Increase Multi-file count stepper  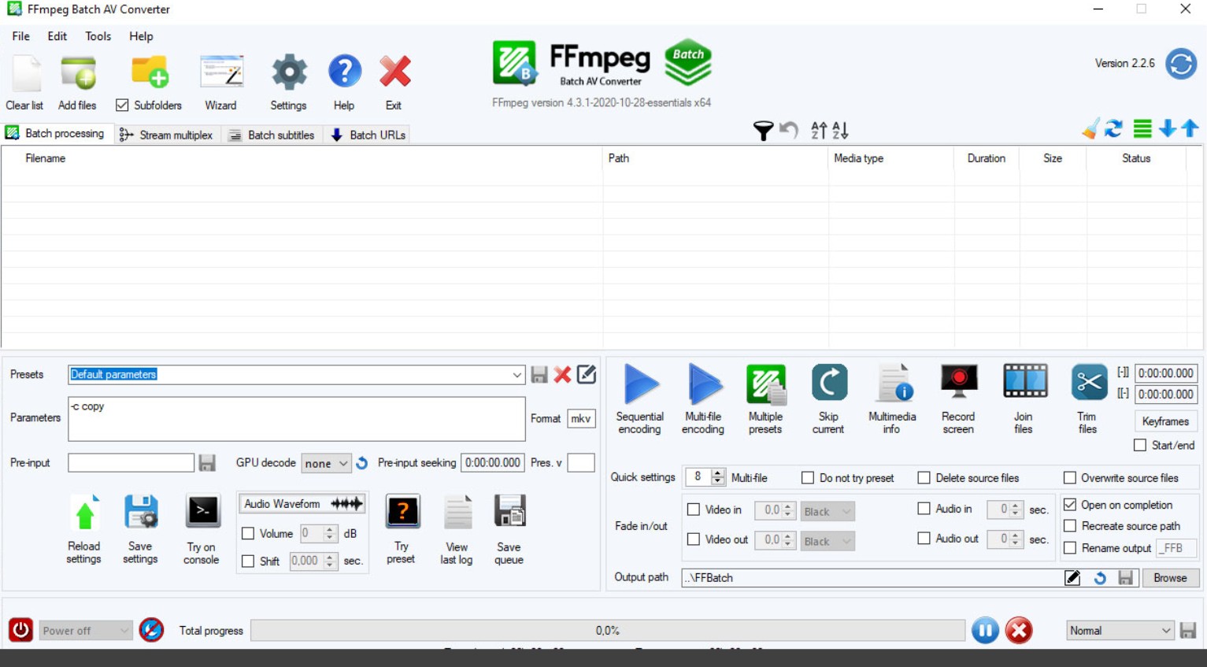tap(717, 473)
